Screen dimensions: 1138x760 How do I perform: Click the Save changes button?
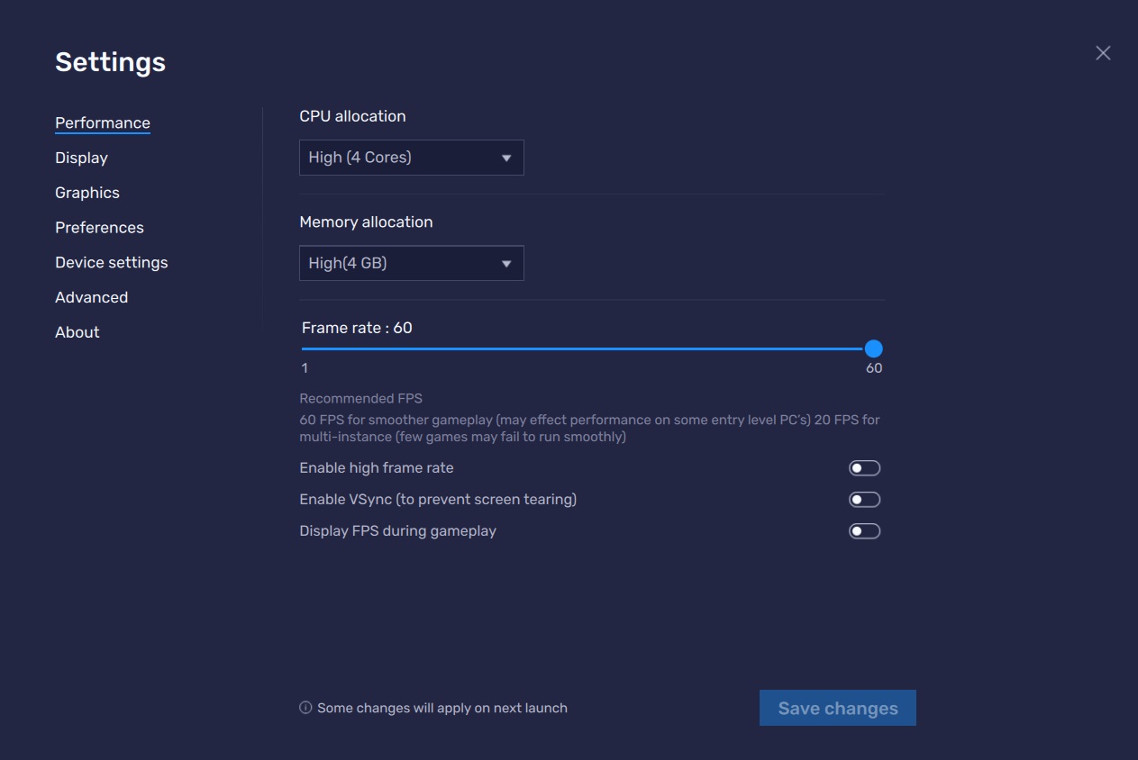click(838, 708)
